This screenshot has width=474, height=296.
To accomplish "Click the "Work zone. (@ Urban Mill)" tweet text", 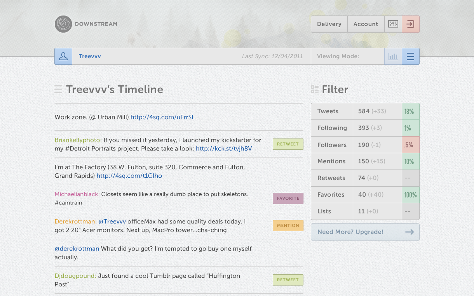I will coord(92,117).
